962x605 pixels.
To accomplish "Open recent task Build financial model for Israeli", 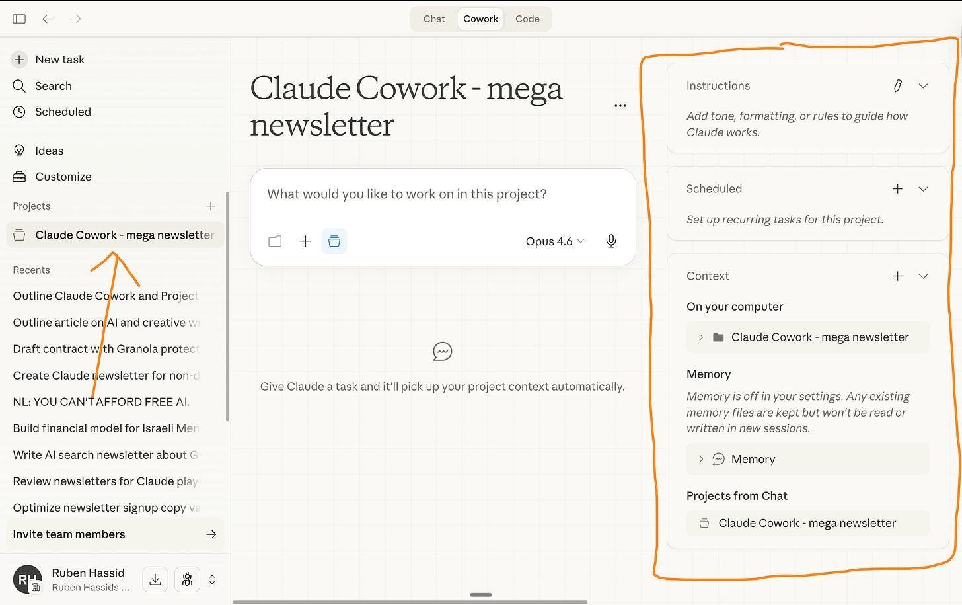I will coord(106,428).
